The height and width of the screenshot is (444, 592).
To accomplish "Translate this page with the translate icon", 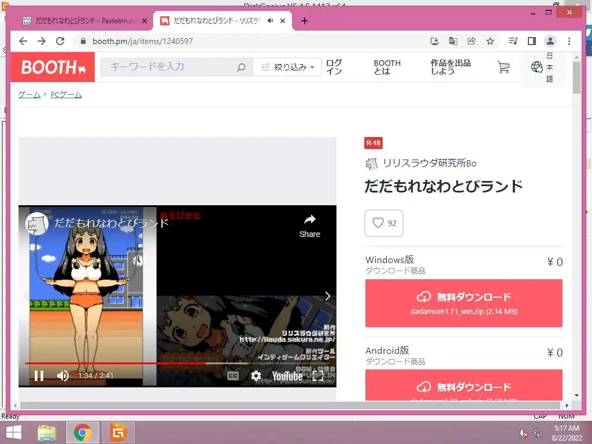I will [x=453, y=41].
